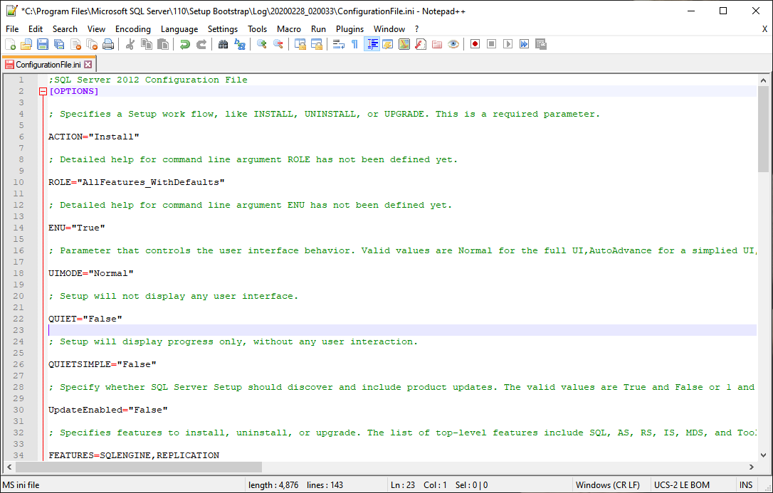Image resolution: width=773 pixels, height=493 pixels.
Task: Toggle the monitoring eye icon
Action: [x=453, y=44]
